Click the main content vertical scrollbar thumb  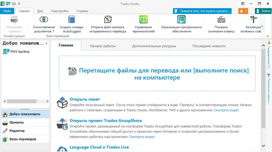pyautogui.click(x=263, y=89)
